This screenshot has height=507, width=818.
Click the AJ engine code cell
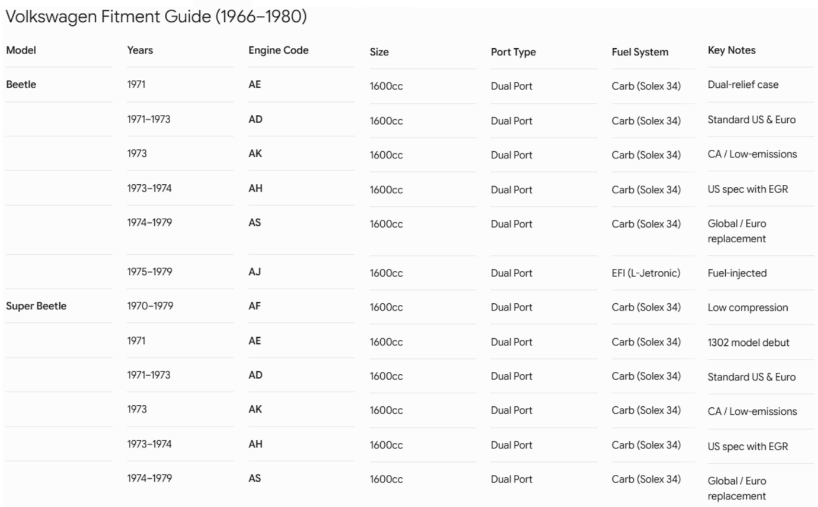(x=255, y=272)
